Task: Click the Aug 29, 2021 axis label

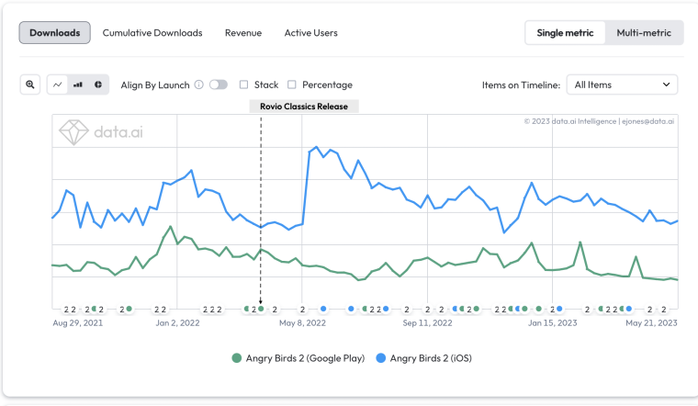Action: (x=77, y=322)
